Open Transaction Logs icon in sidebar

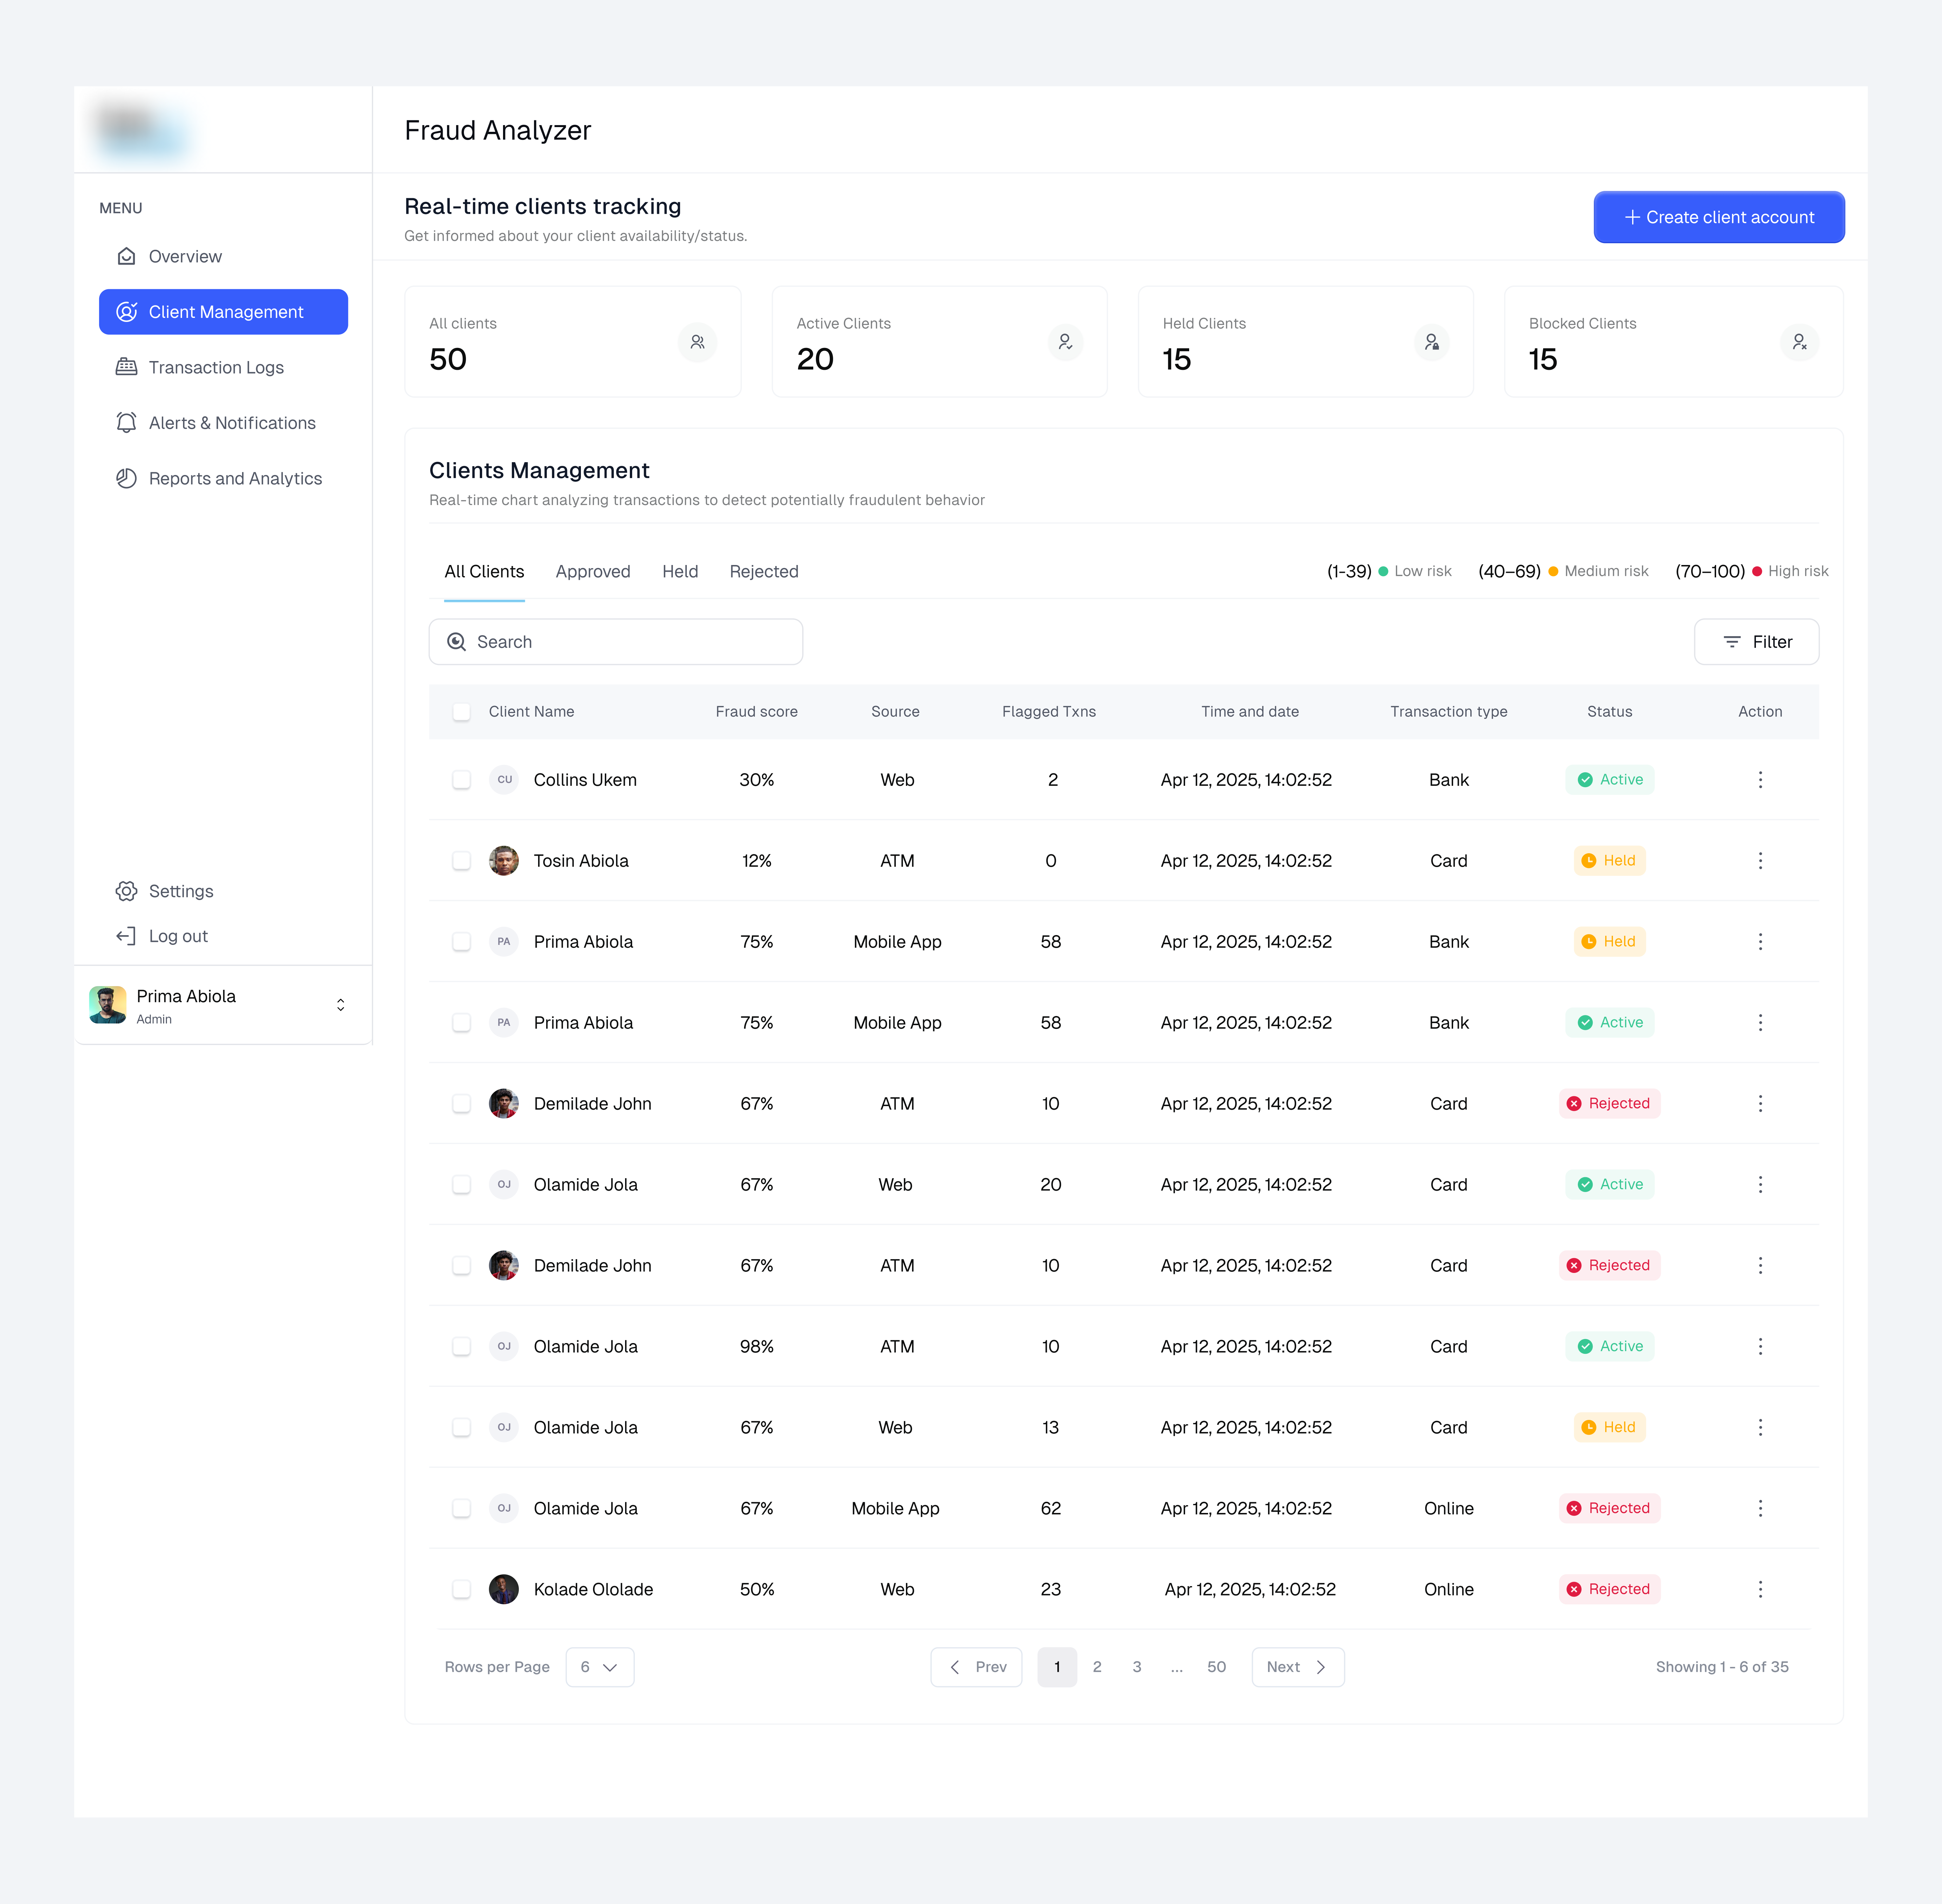point(126,367)
